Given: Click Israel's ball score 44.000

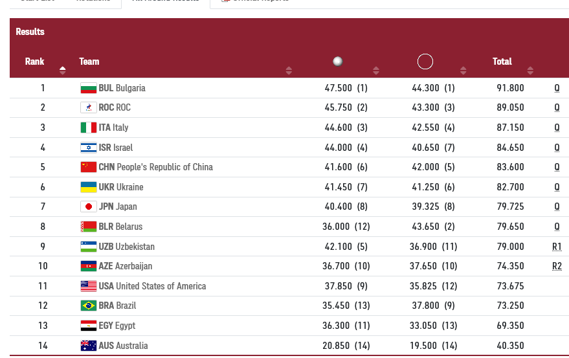Looking at the screenshot, I should click(338, 148).
